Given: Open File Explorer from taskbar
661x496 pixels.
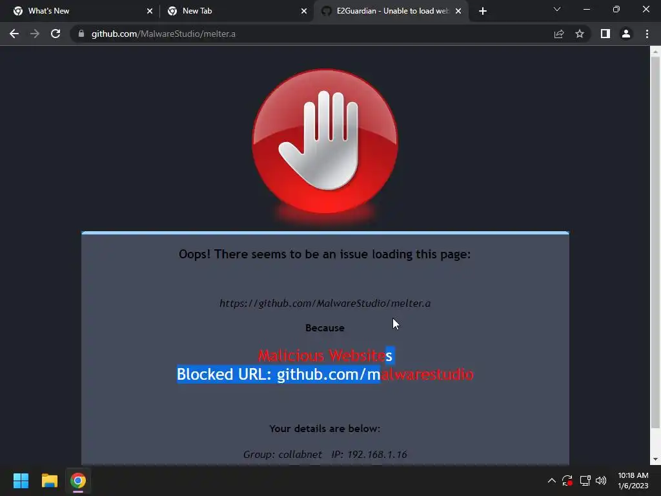Looking at the screenshot, I should tap(49, 480).
